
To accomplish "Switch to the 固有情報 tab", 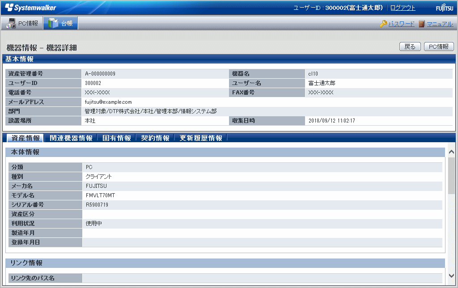I will point(117,138).
